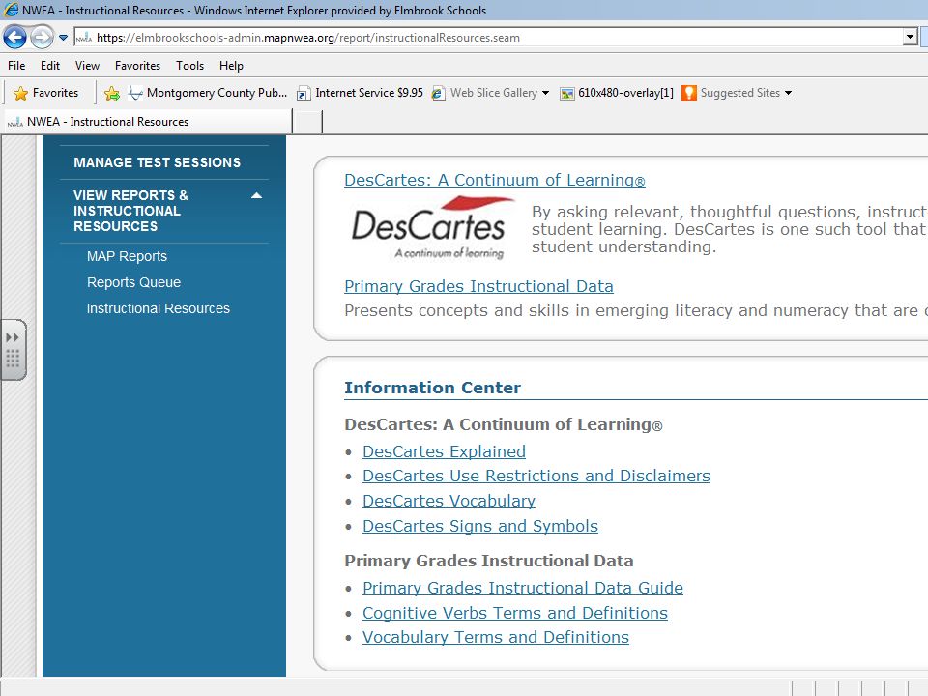This screenshot has width=928, height=696.
Task: Expand the Suggested Sites dropdown arrow
Action: [x=789, y=93]
